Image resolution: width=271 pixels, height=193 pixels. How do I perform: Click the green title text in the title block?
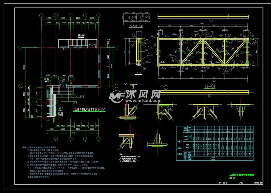(x=242, y=175)
